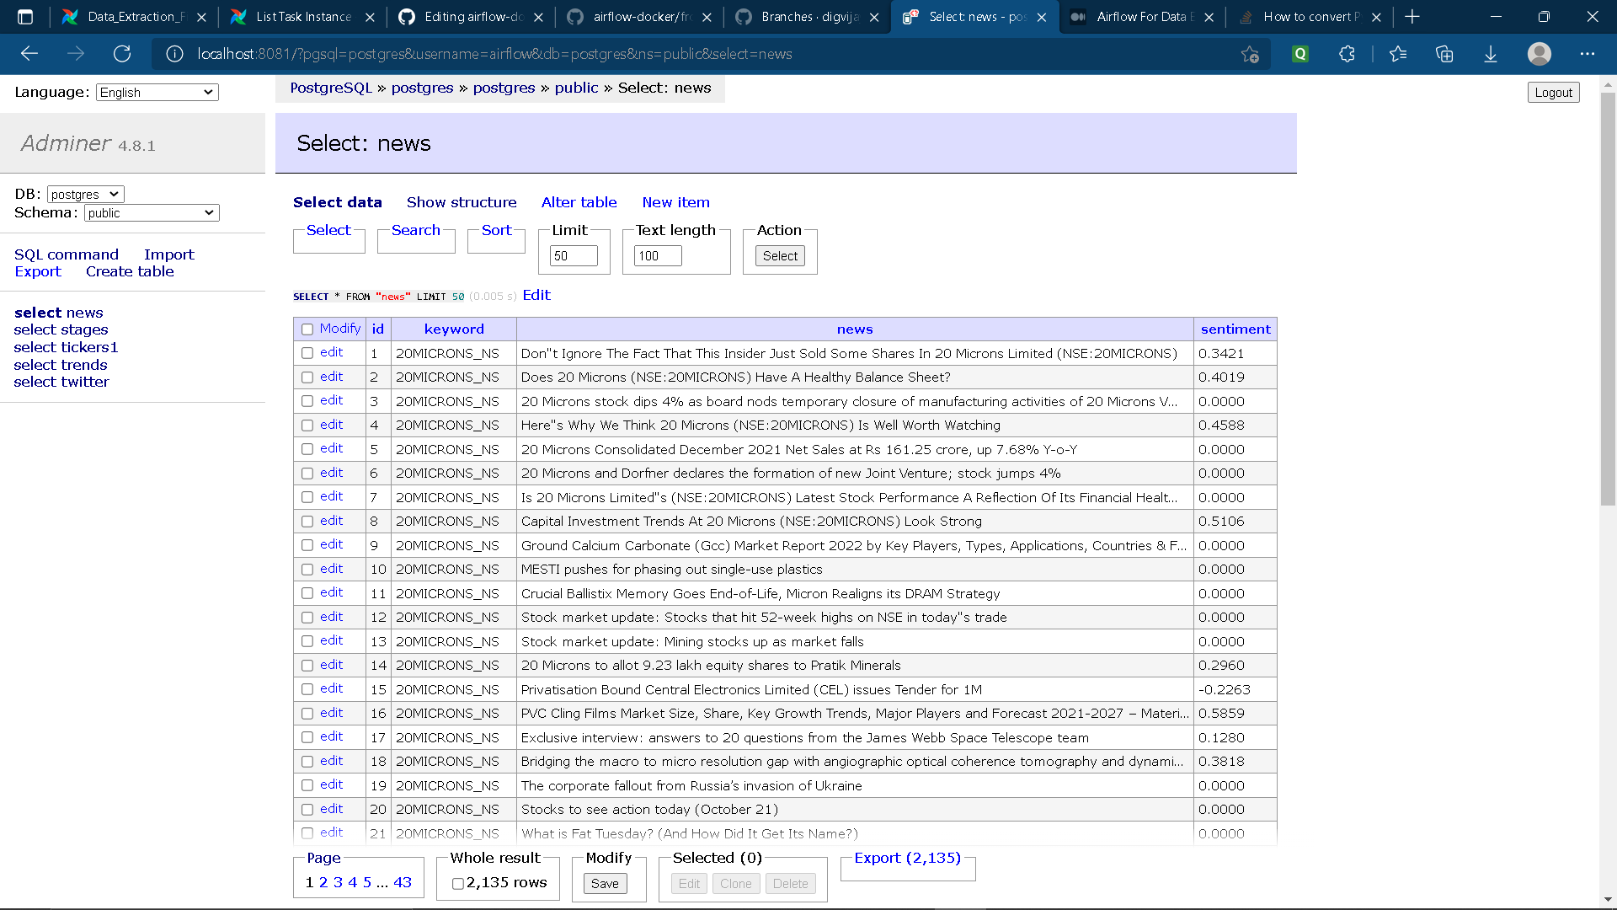Image resolution: width=1617 pixels, height=910 pixels.
Task: Open the Collections icon in the toolbar
Action: tap(1445, 53)
